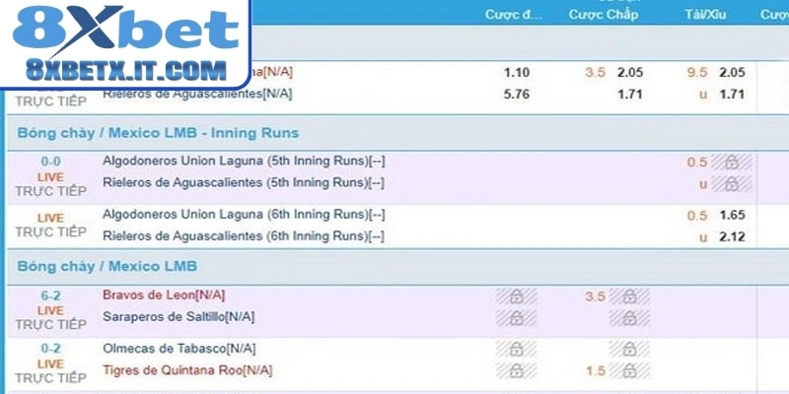The width and height of the screenshot is (789, 394).
Task: Choose over 0.5 odds 1.65 for the 6th inning
Action: 732,216
